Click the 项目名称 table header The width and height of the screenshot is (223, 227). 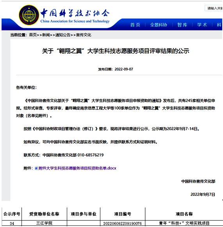click(184, 214)
